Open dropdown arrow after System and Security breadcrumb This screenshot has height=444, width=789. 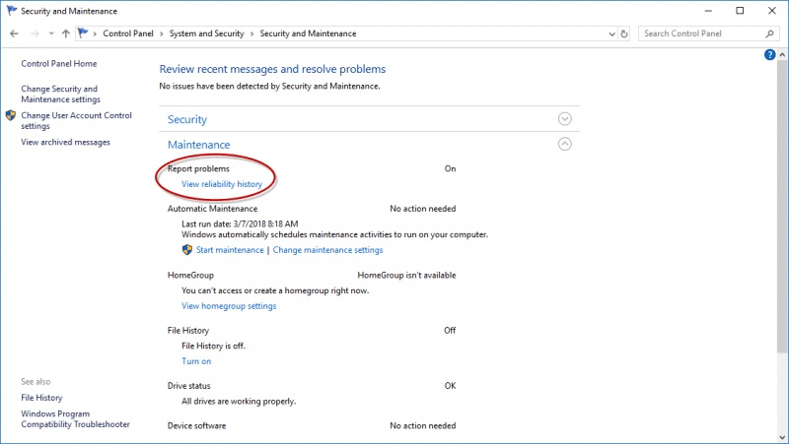(251, 33)
